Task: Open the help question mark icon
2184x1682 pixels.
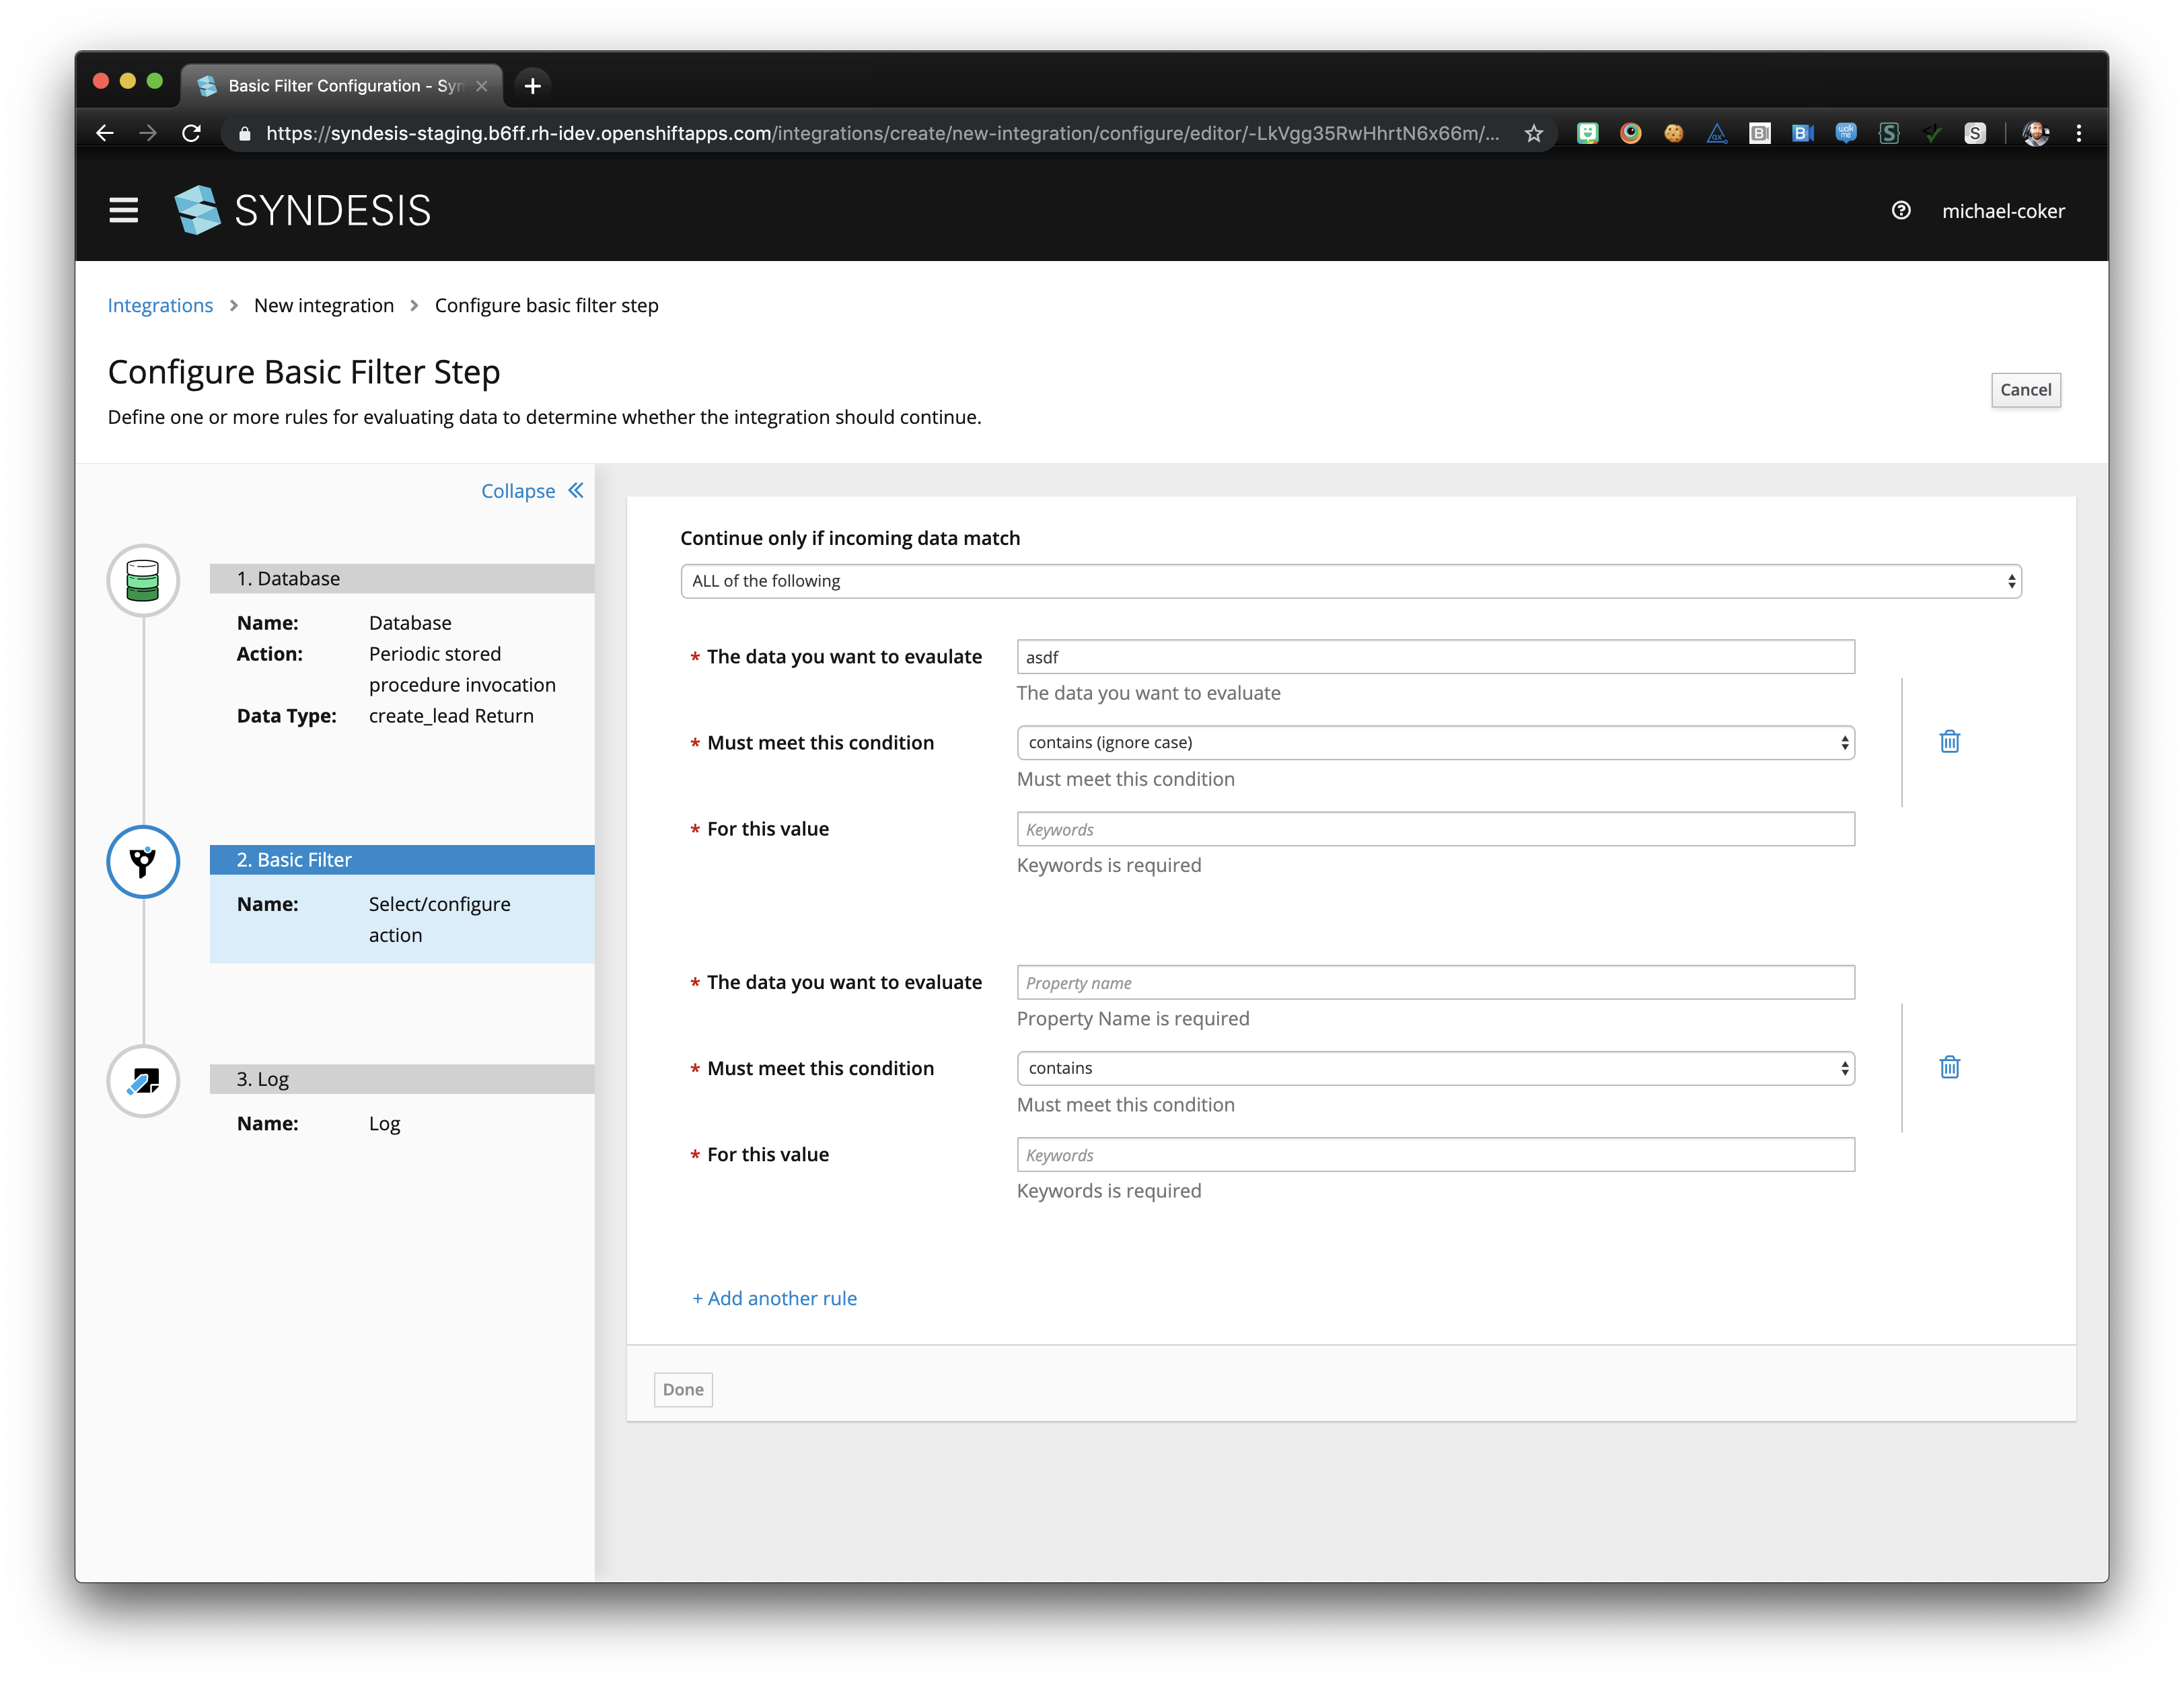Action: pos(1901,211)
